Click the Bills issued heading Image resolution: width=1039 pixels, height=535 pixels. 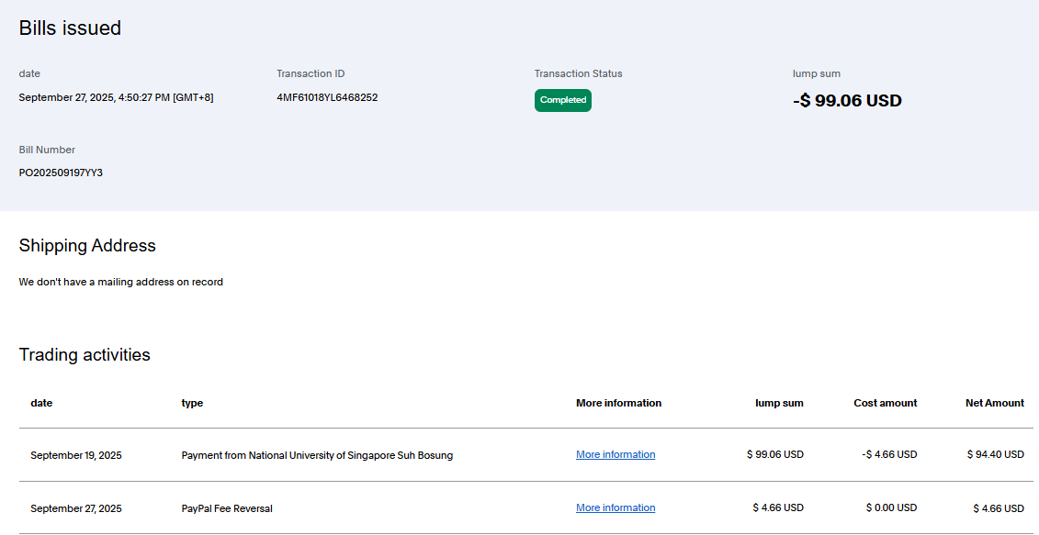(70, 28)
